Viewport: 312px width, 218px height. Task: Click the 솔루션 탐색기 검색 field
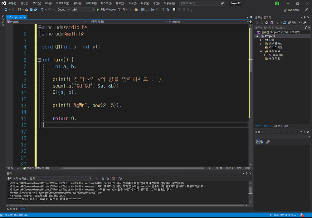pyautogui.click(x=279, y=28)
